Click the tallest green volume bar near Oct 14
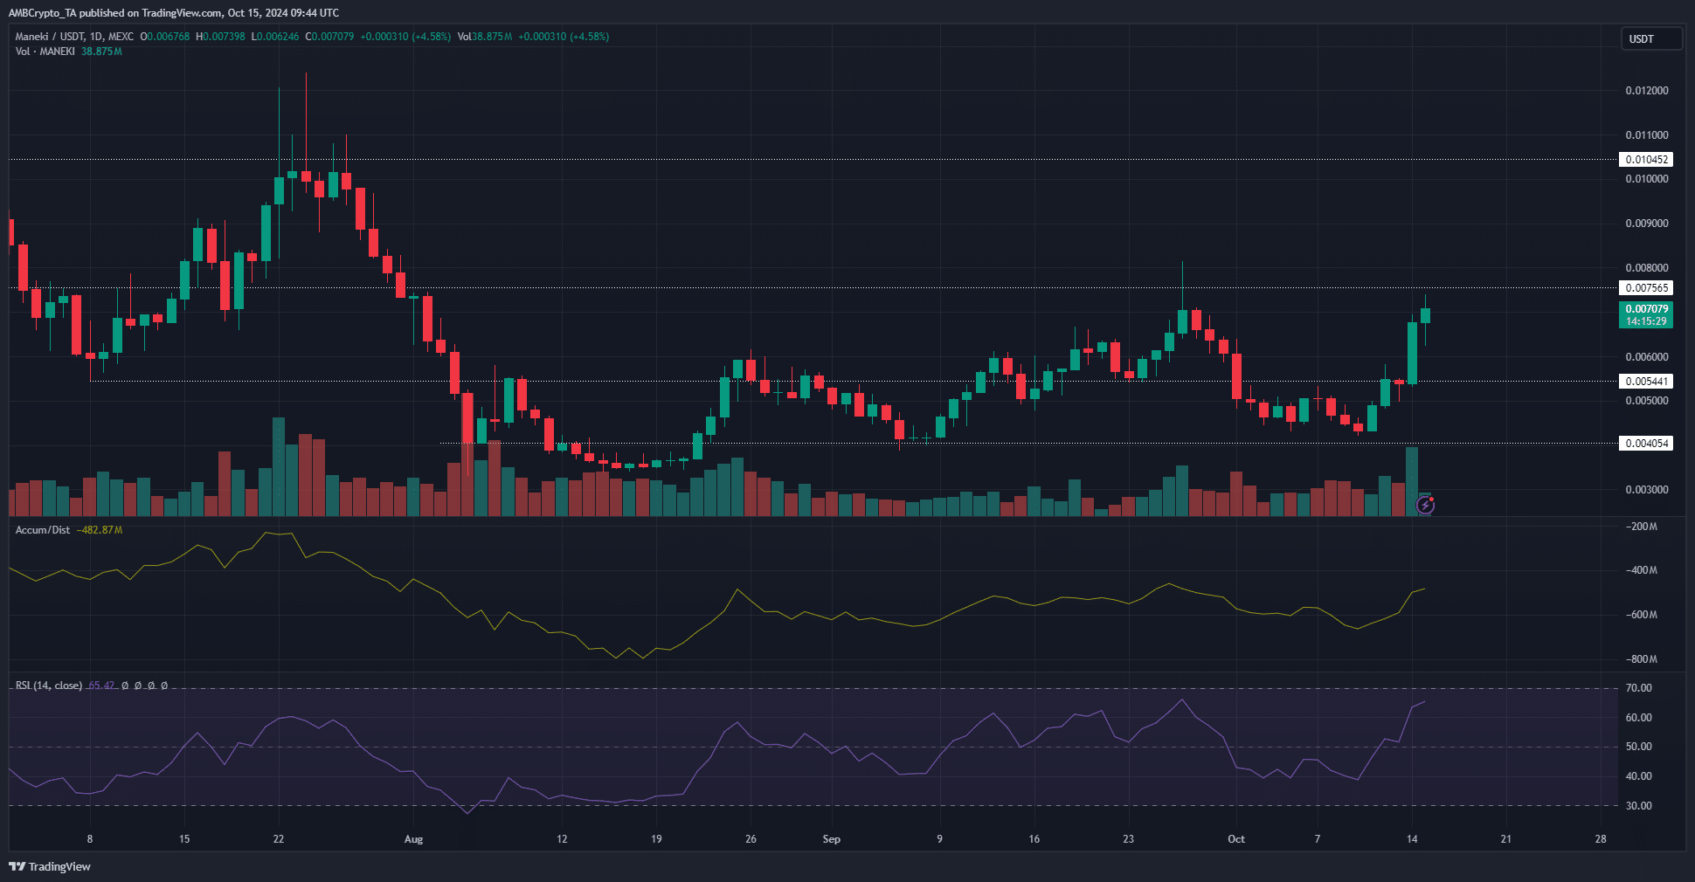 (x=1412, y=481)
